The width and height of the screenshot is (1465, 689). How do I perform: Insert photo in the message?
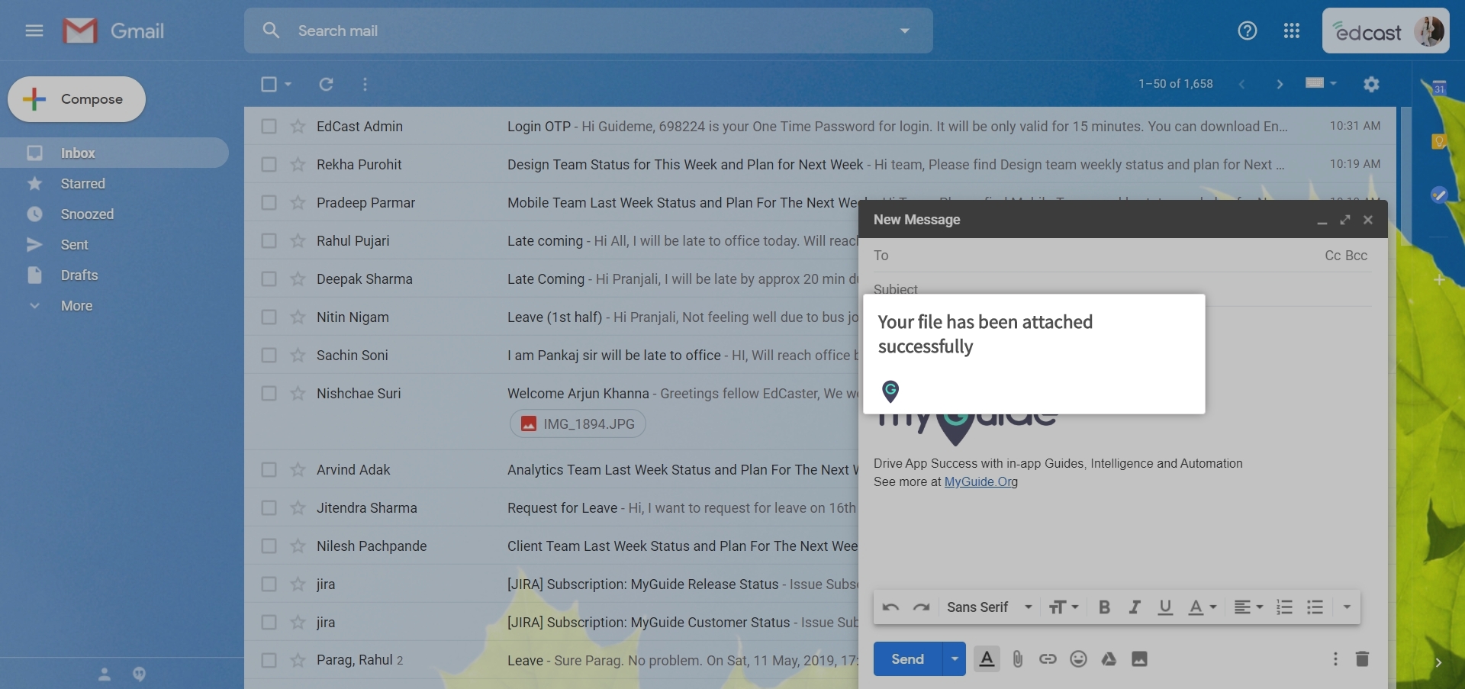click(x=1139, y=658)
